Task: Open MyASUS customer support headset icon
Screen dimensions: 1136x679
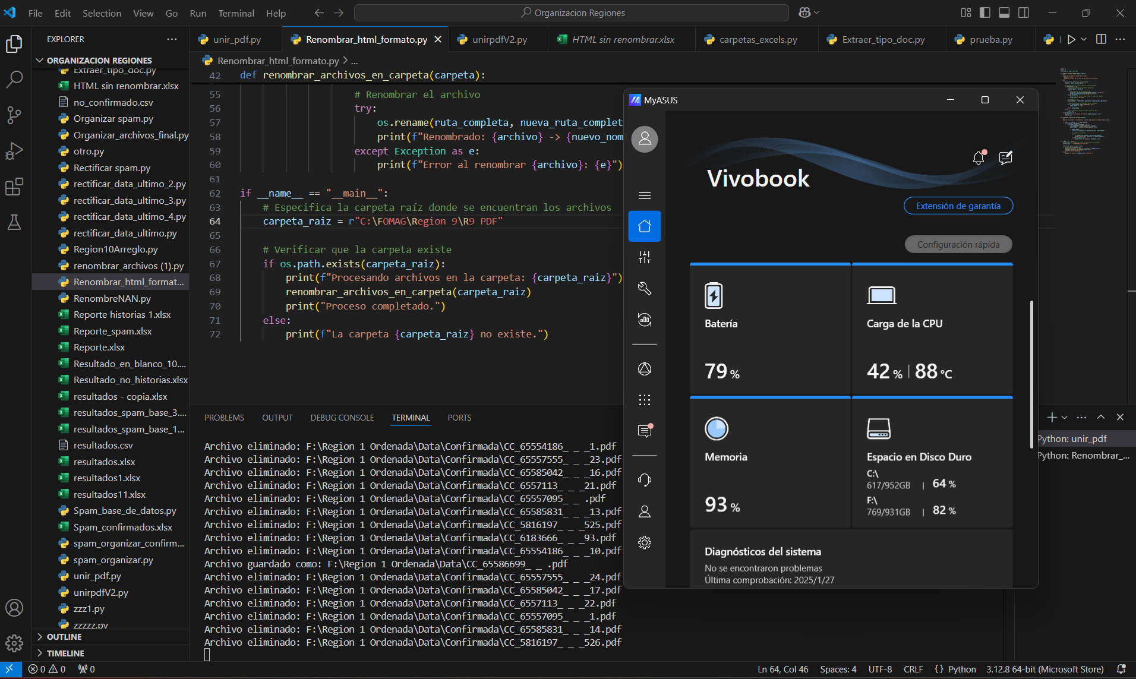Action: (x=645, y=480)
